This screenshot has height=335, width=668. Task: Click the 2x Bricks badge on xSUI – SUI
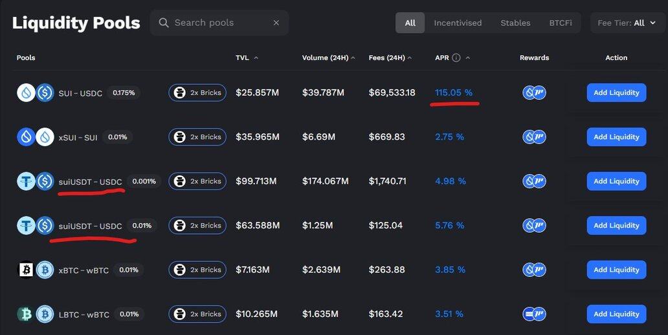pos(197,137)
